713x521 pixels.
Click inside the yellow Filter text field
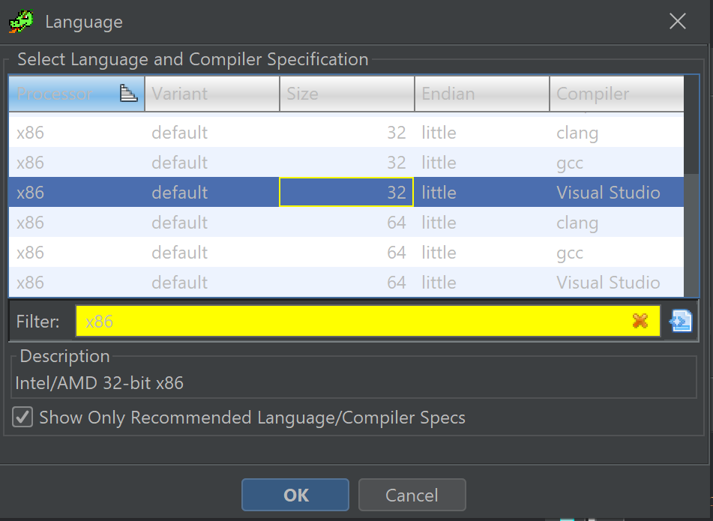pos(352,321)
